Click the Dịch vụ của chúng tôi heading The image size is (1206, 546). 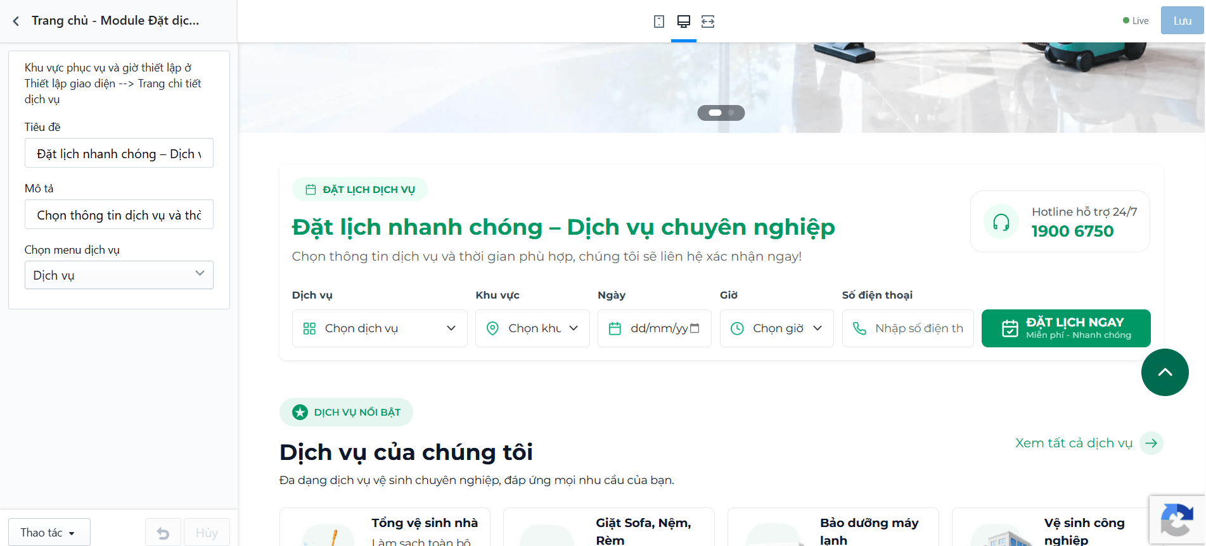[x=406, y=452]
